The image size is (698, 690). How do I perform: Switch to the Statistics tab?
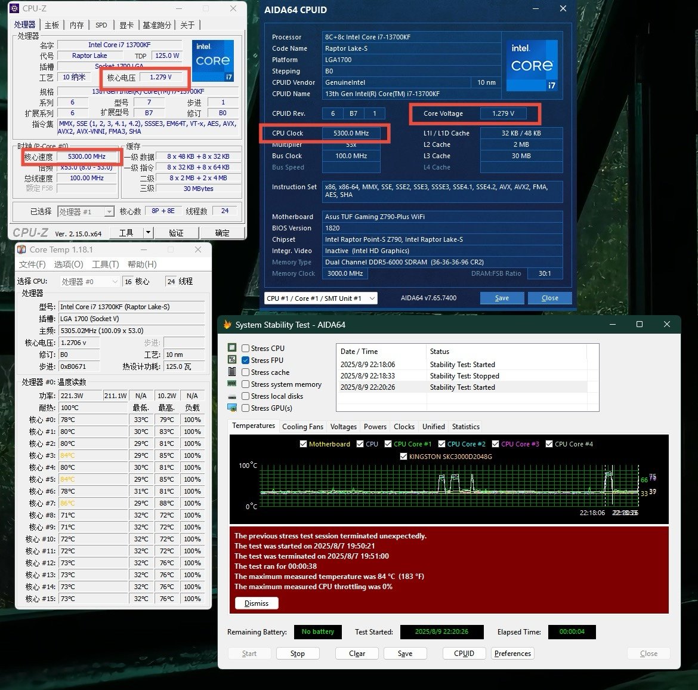[465, 426]
